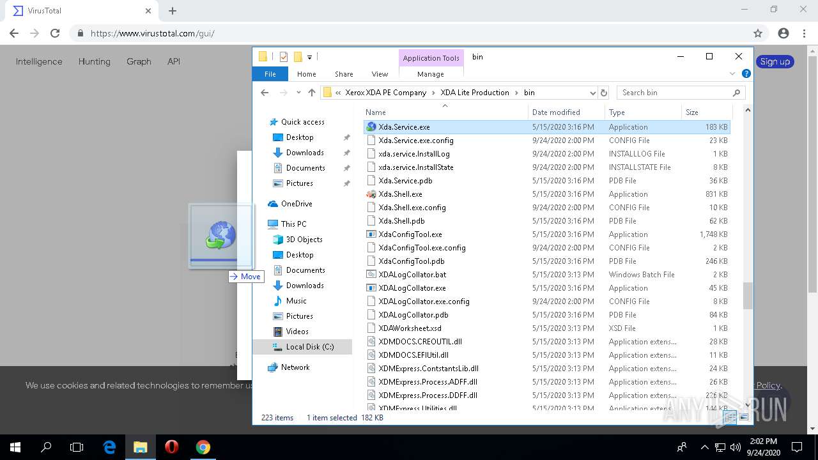The width and height of the screenshot is (818, 460).
Task: Select XDALogCollator.exe application icon
Action: pos(371,288)
